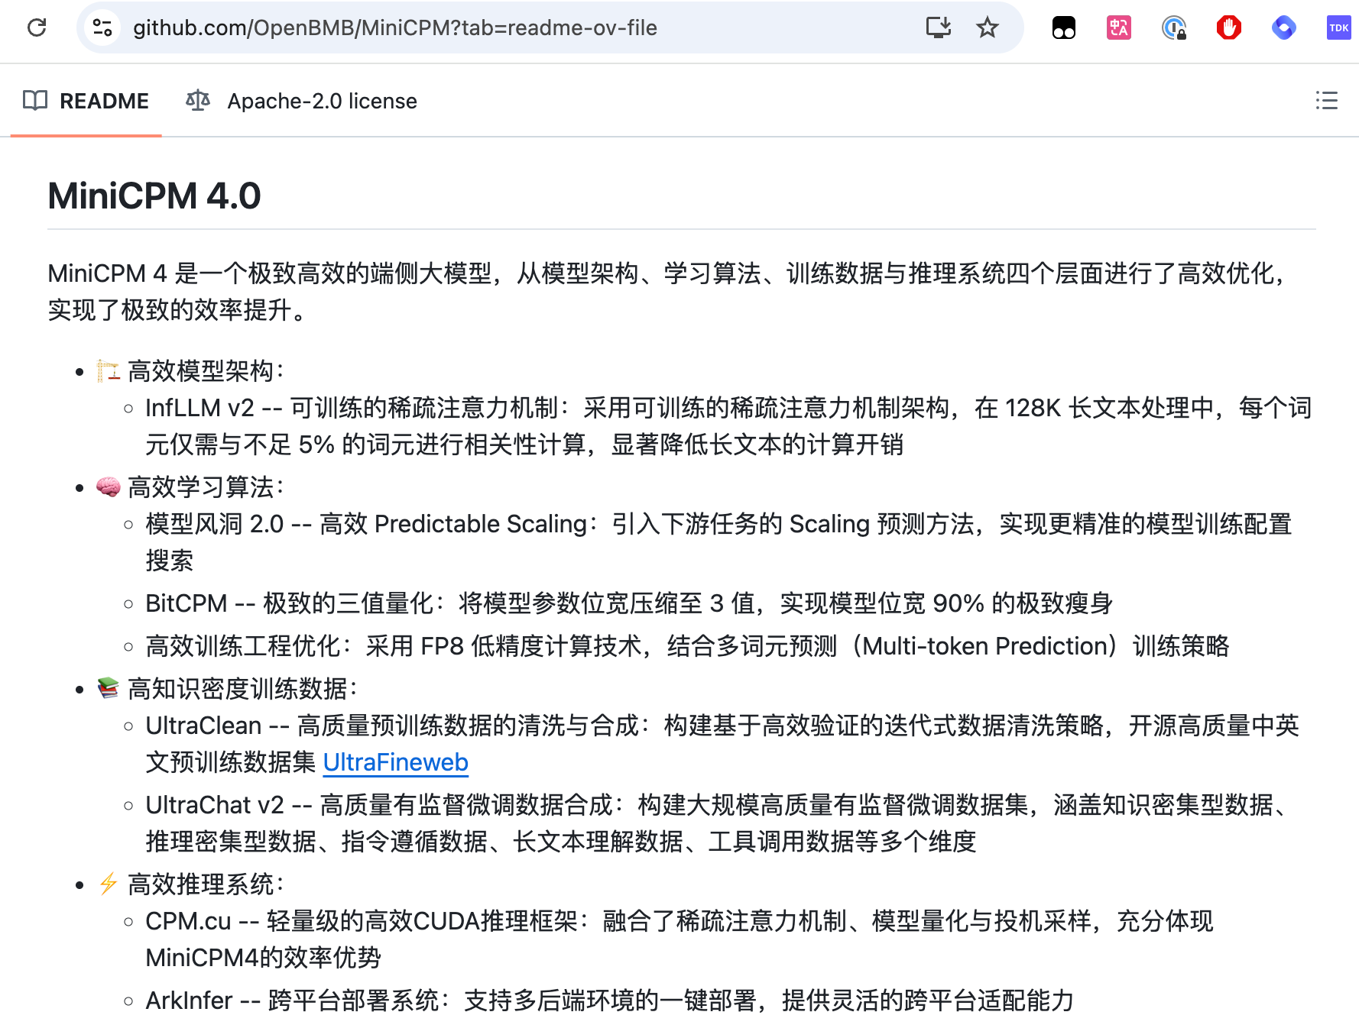Screen dimensions: 1359x1028
Task: Open the UltraFineweb link
Action: coord(395,762)
